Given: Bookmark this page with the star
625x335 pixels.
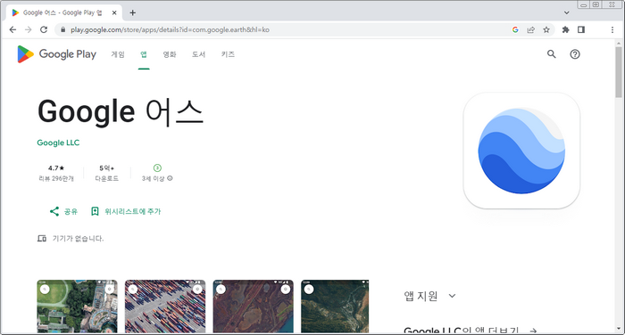Looking at the screenshot, I should pos(546,29).
